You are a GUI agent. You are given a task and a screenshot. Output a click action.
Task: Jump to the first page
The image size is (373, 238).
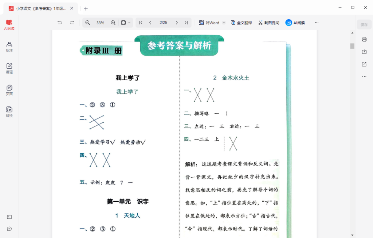coord(141,23)
